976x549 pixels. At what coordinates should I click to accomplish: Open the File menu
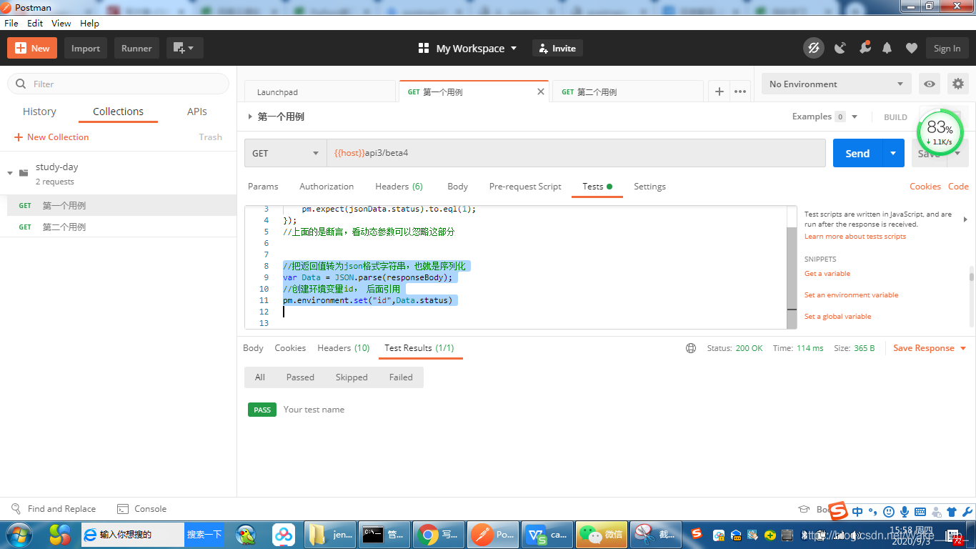pyautogui.click(x=11, y=23)
